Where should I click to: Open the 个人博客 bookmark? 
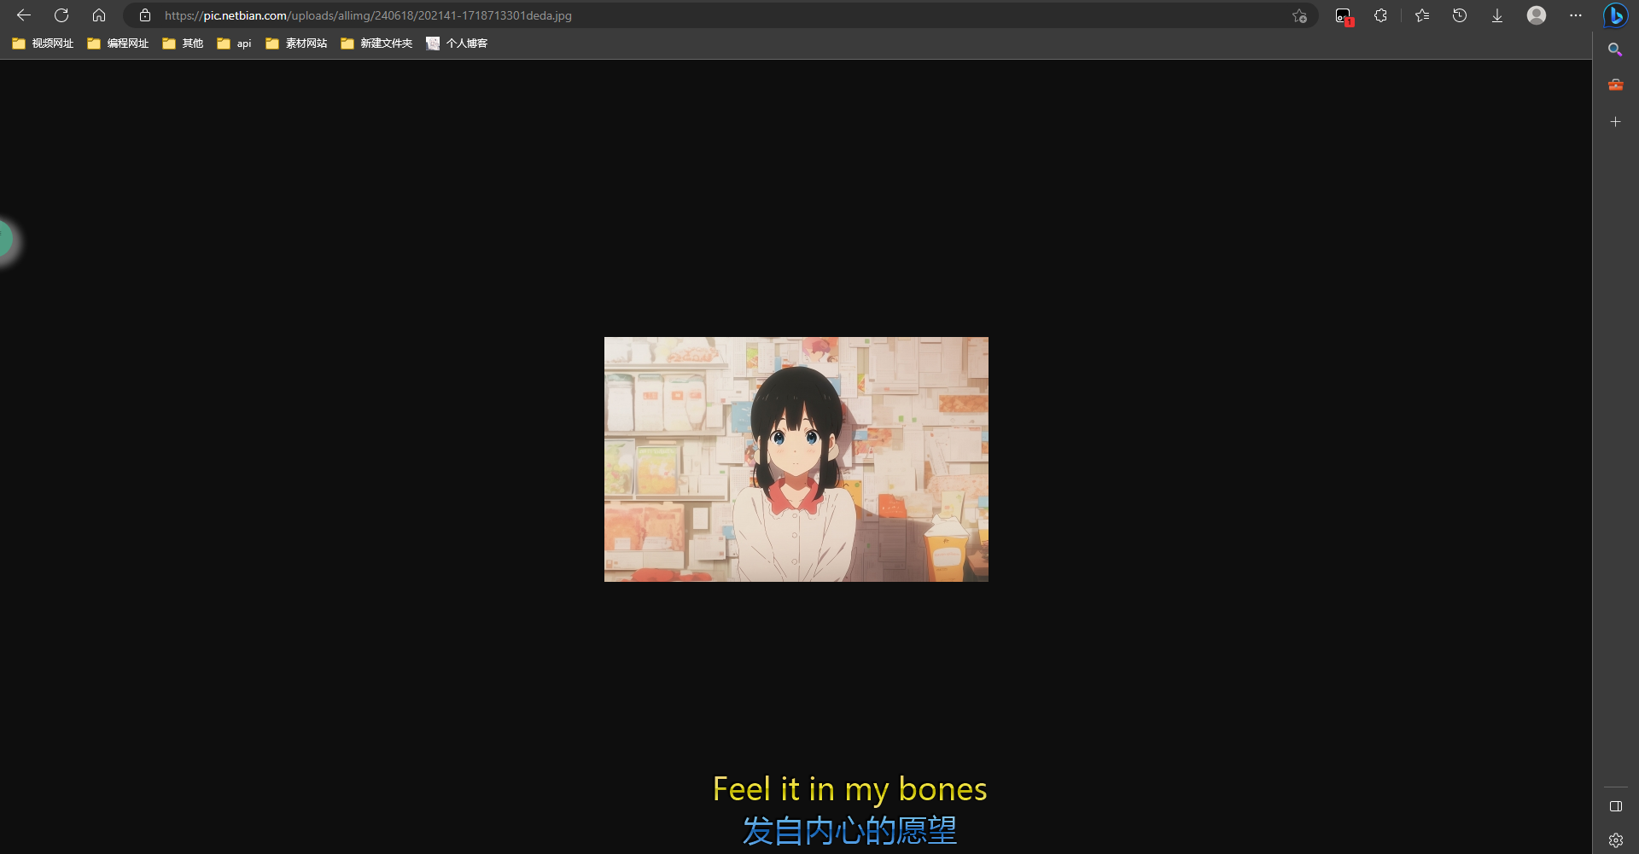pyautogui.click(x=457, y=44)
